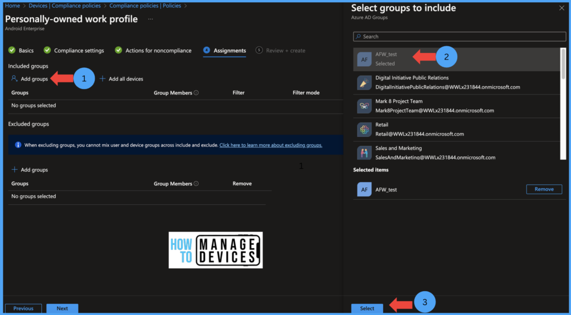Click the search magnifier icon
Screen dimensions: 571x315
point(359,36)
